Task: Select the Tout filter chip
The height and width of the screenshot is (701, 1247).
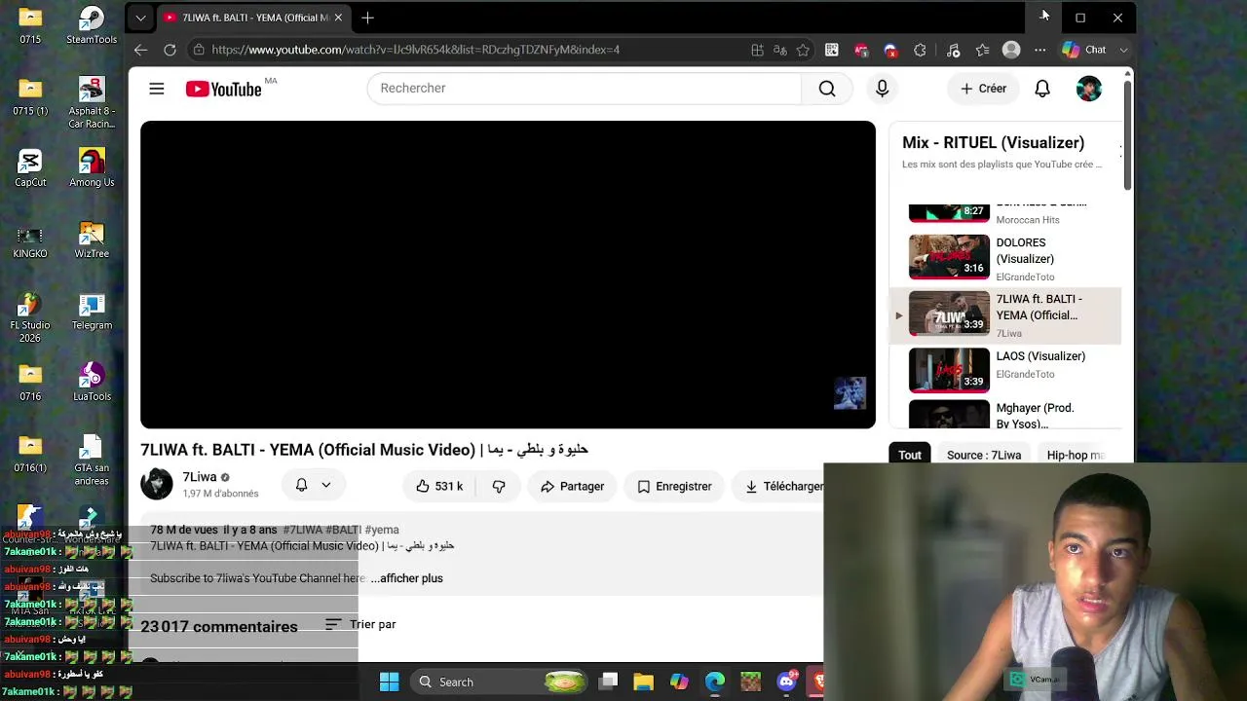Action: (x=910, y=455)
